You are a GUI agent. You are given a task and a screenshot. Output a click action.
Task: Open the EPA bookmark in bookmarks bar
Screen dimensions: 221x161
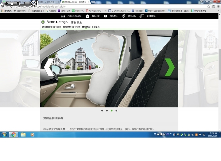pyautogui.click(x=178, y=11)
